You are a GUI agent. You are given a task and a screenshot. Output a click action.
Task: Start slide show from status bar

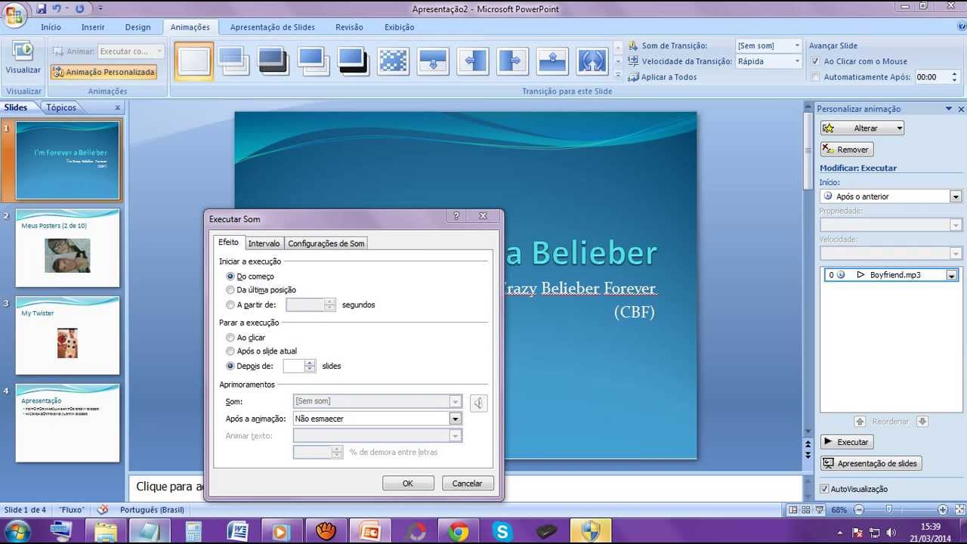(x=818, y=510)
